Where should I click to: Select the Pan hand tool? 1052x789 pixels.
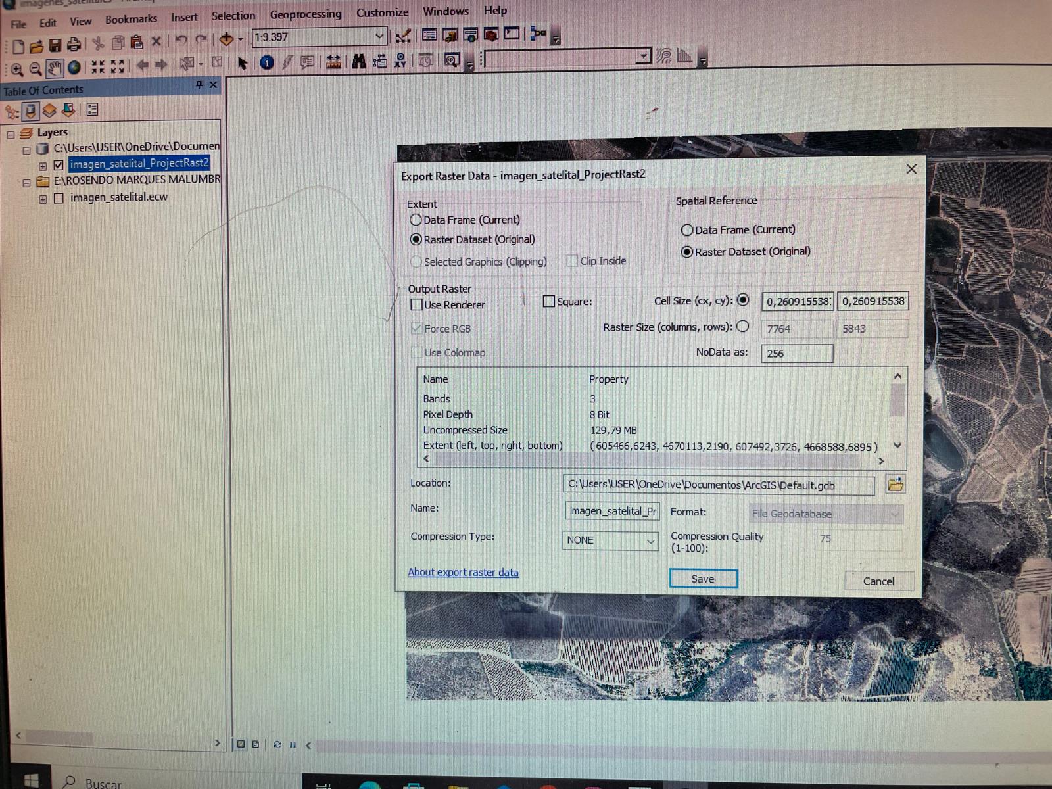click(55, 67)
